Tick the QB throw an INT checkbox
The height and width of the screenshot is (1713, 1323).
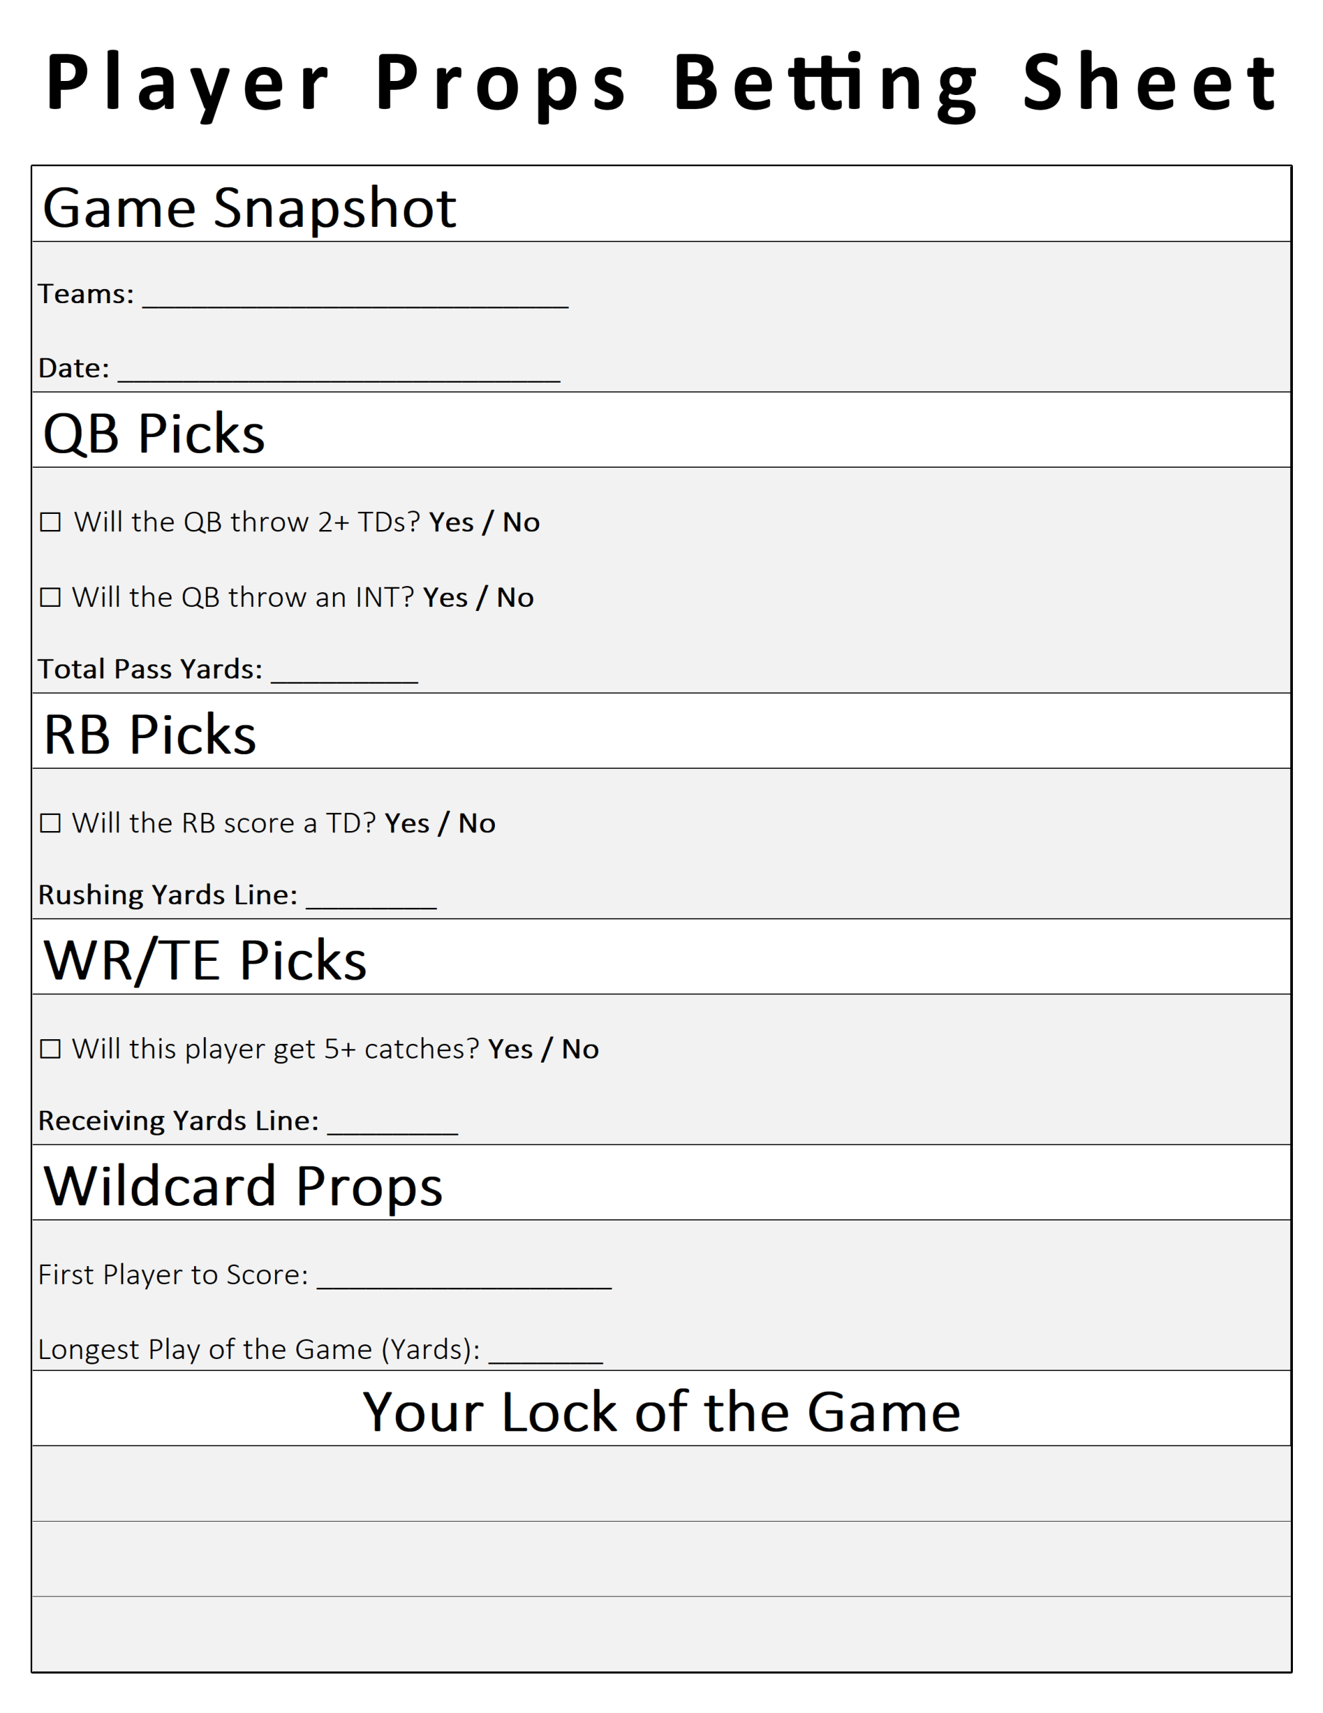pos(50,598)
